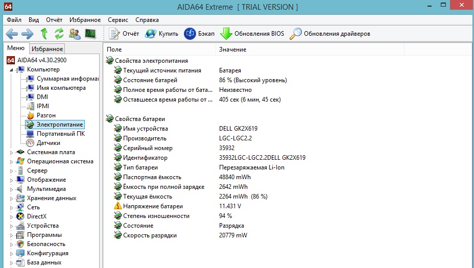The height and width of the screenshot is (268, 474).
Task: Open the Сервис menu
Action: tap(118, 20)
